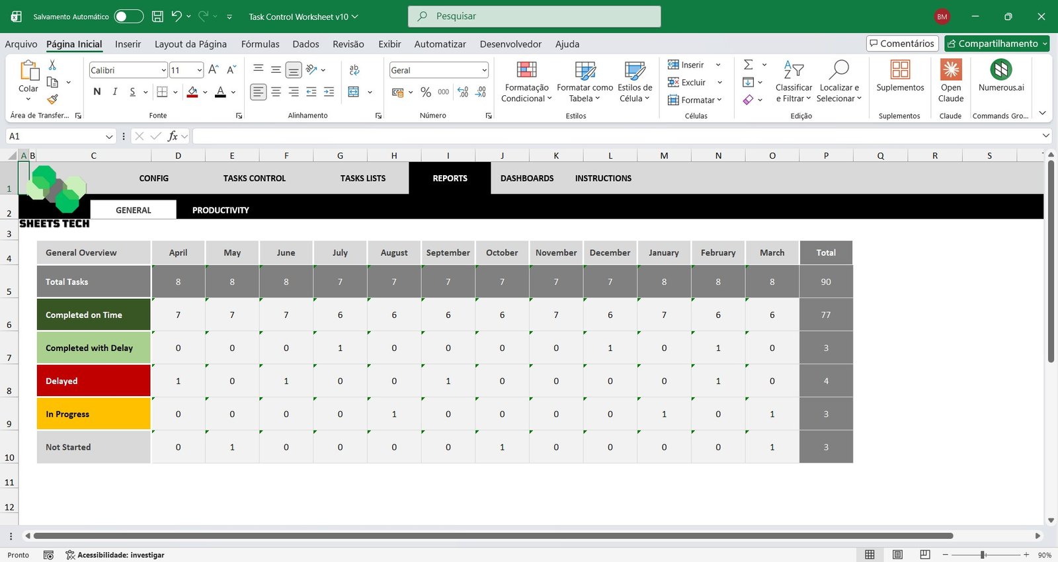This screenshot has width=1058, height=562.
Task: Undo the last action
Action: (x=176, y=17)
